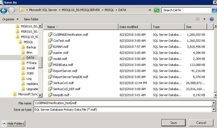This screenshot has width=217, height=128.
Task: Click the Save As title bar icon
Action: click(x=2, y=2)
